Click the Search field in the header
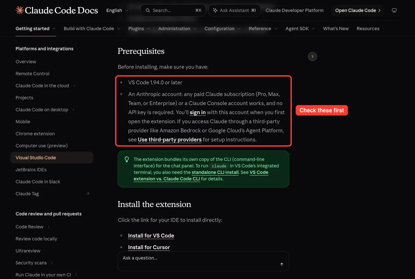 173,10
